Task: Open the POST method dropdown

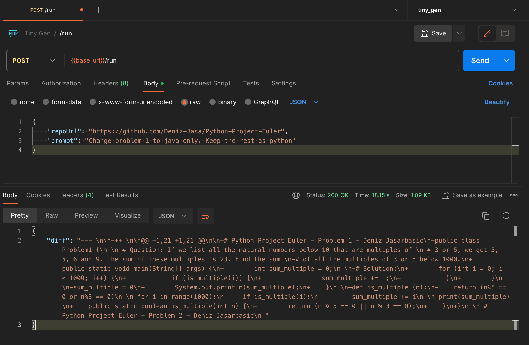Action: [34, 60]
